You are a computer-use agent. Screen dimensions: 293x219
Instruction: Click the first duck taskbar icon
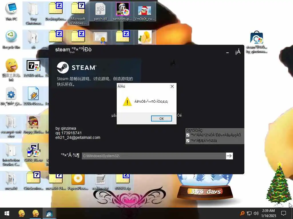(21, 213)
